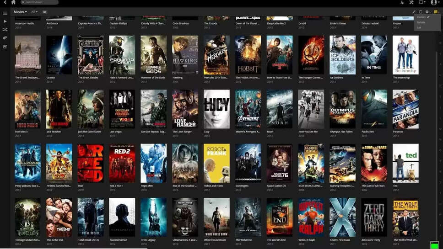Click the Play All sidebar icon
The width and height of the screenshot is (443, 249).
click(x=5, y=21)
